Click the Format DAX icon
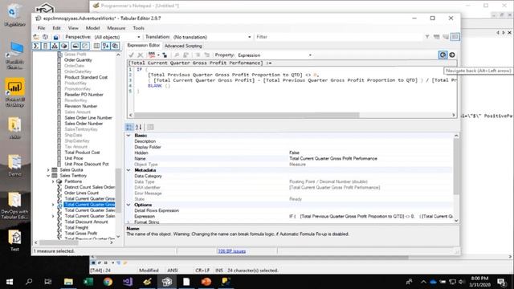This screenshot has height=289, width=514. click(152, 55)
